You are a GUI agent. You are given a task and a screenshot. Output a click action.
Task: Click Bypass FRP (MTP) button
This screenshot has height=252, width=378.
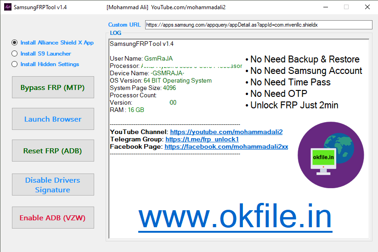click(53, 87)
